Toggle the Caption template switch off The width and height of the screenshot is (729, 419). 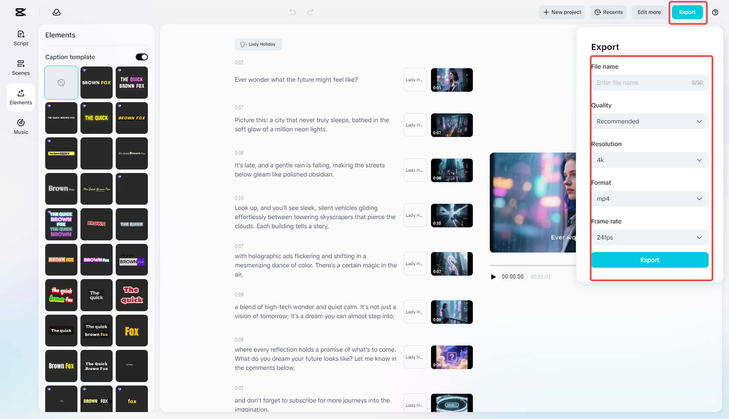[141, 57]
